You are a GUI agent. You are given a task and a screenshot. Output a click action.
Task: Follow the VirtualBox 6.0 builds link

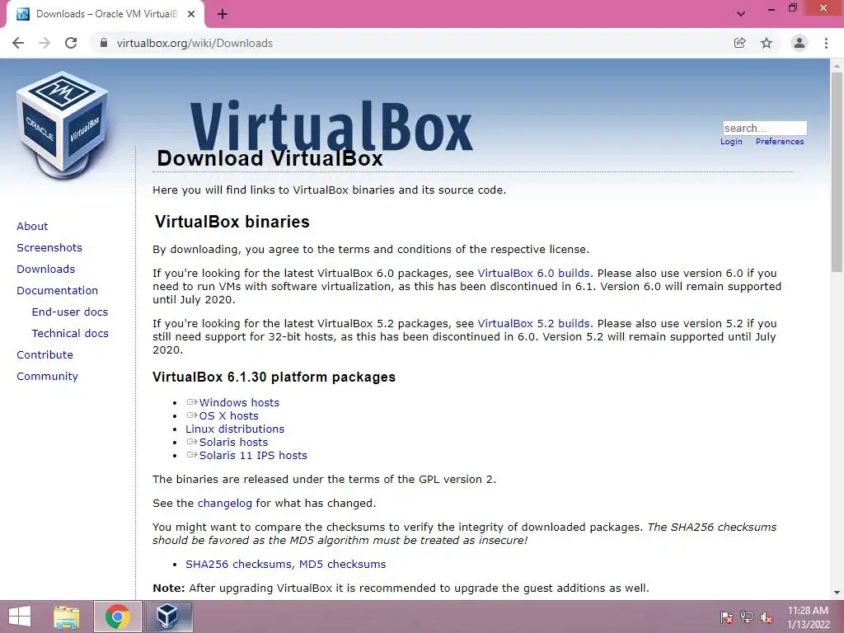click(533, 274)
